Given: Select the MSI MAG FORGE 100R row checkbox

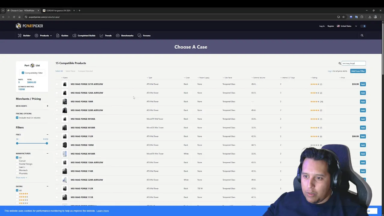Looking at the screenshot, I should click(57, 102).
